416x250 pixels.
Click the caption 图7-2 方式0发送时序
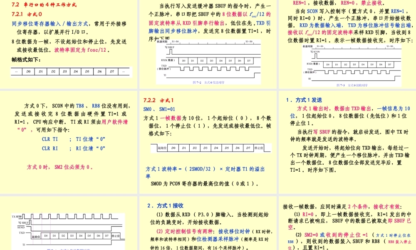[x=208, y=82]
